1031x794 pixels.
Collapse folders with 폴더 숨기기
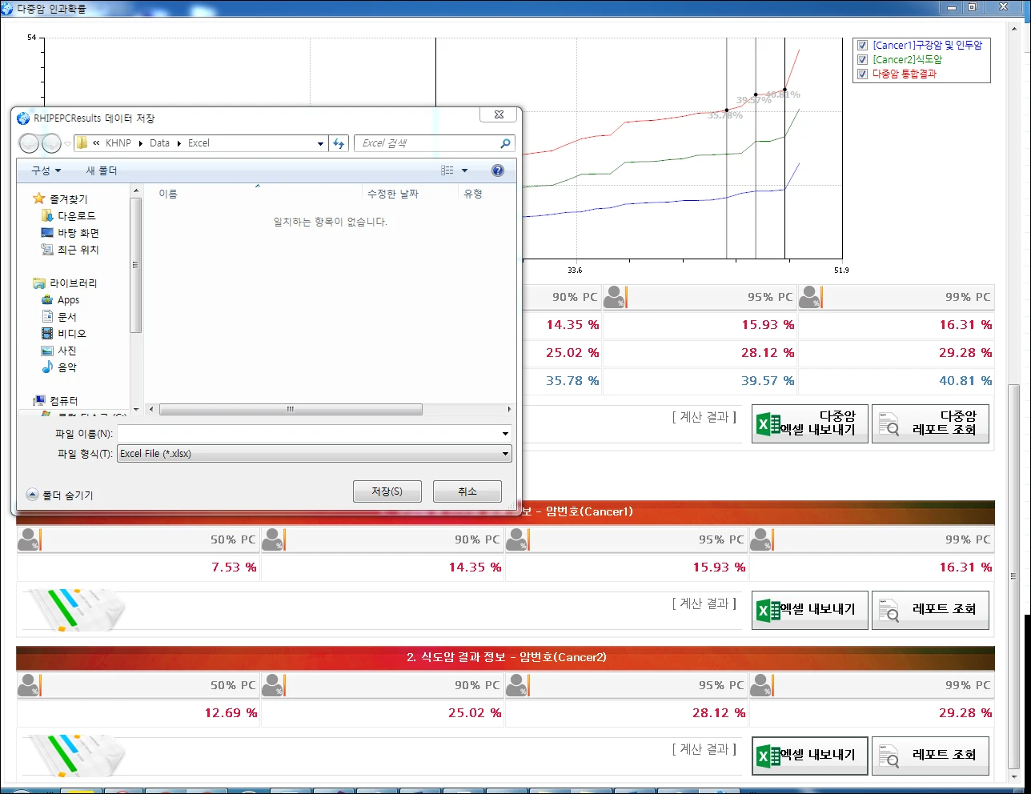tap(60, 495)
